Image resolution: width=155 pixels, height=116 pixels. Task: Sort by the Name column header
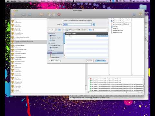pyautogui.click(x=81, y=36)
